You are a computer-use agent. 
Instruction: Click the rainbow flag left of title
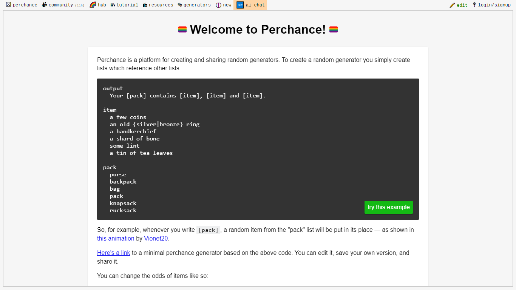(182, 29)
